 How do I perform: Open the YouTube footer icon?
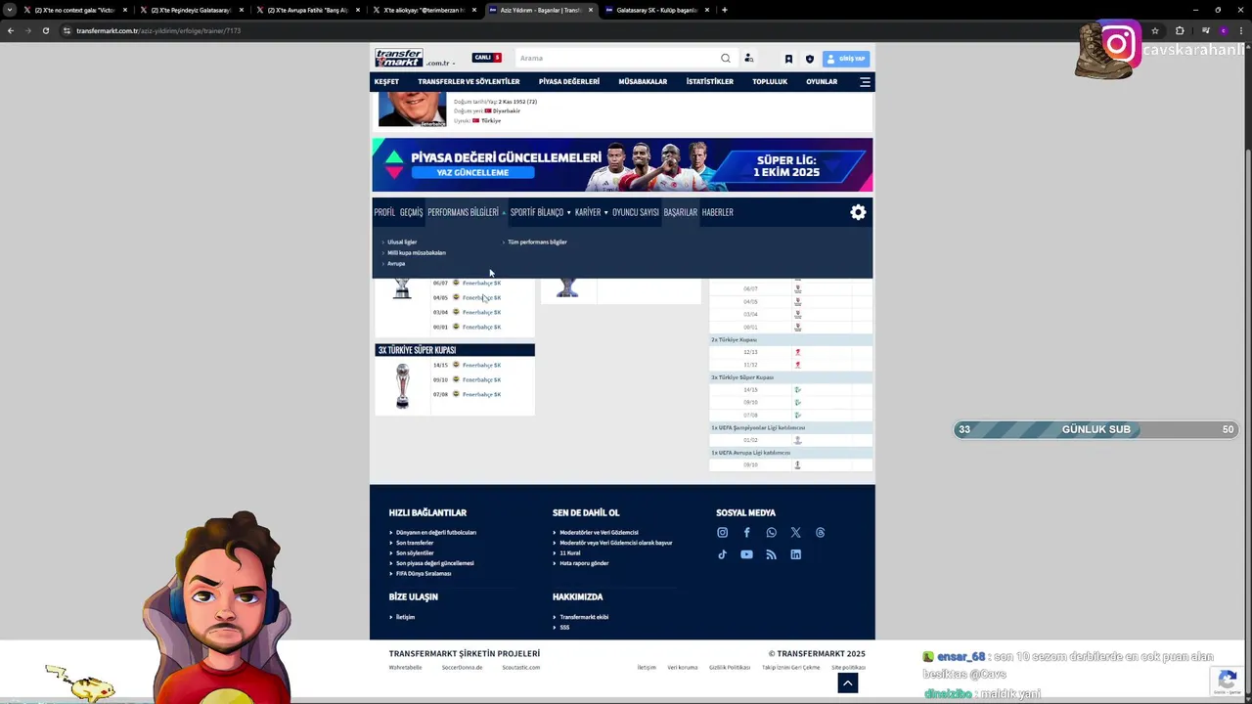pyautogui.click(x=746, y=554)
